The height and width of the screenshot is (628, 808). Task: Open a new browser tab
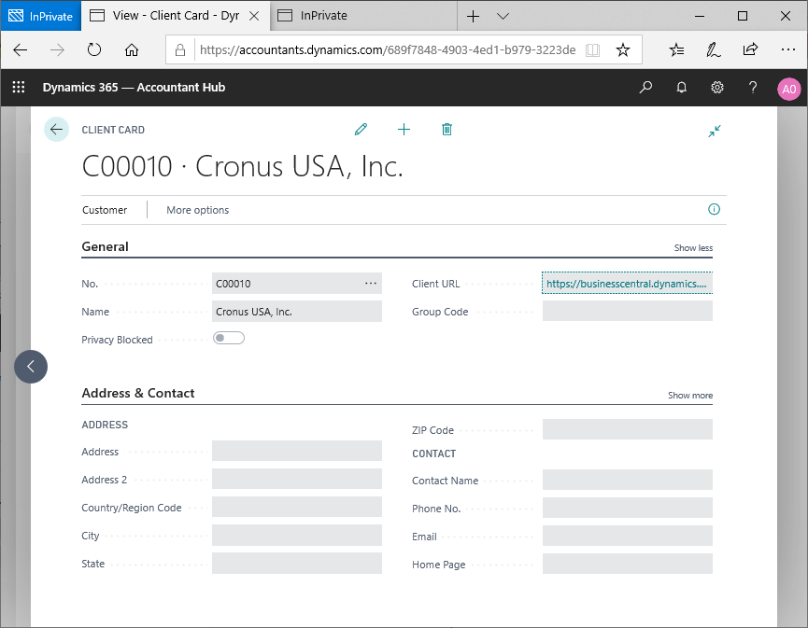473,17
